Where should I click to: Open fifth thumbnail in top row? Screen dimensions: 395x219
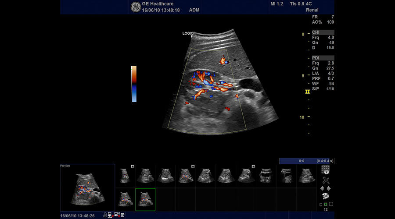(x=206, y=176)
